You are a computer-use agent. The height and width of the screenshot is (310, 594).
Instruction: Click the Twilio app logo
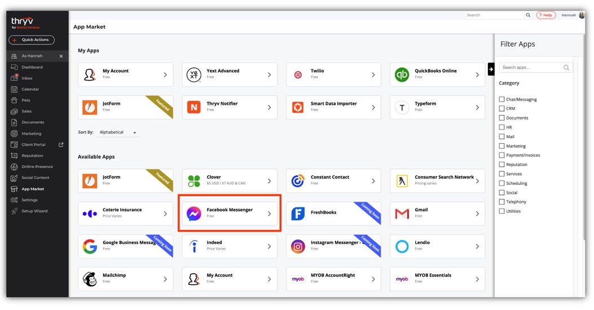pos(298,75)
